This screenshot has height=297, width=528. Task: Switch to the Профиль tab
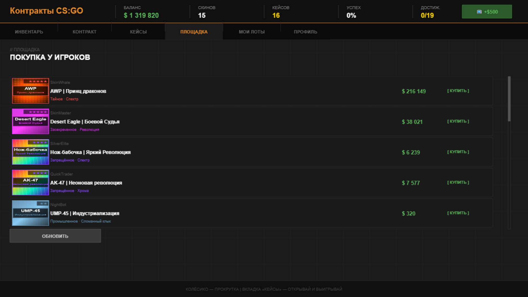pos(305,32)
